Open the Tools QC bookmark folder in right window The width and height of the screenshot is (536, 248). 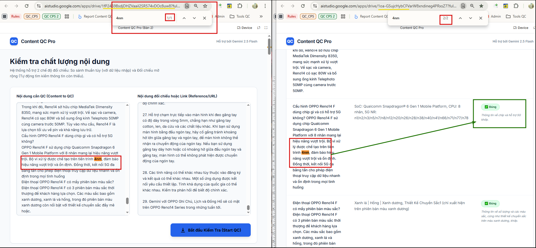(516, 16)
